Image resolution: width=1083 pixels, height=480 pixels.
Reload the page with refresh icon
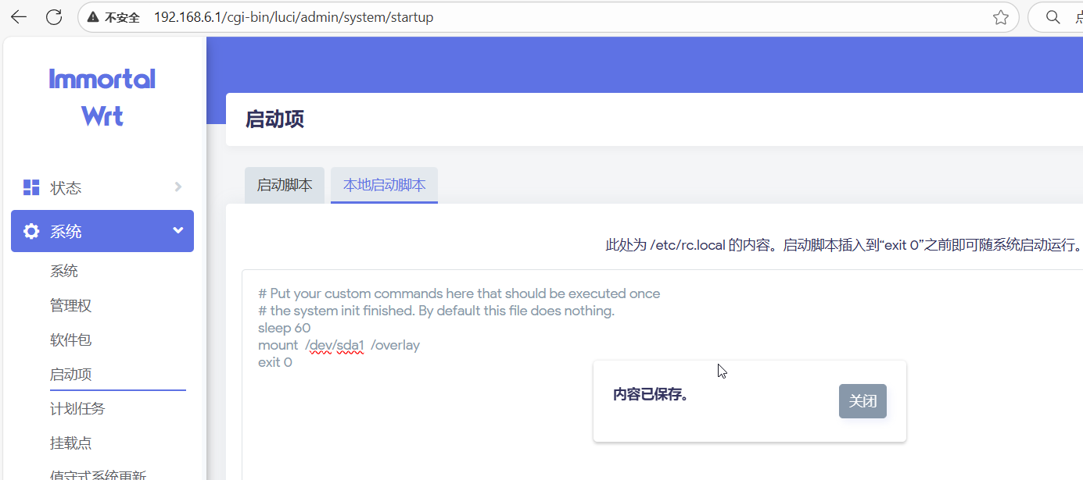(x=54, y=17)
